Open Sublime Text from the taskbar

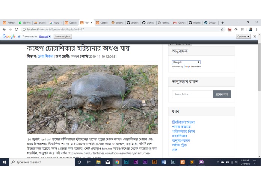192,162
